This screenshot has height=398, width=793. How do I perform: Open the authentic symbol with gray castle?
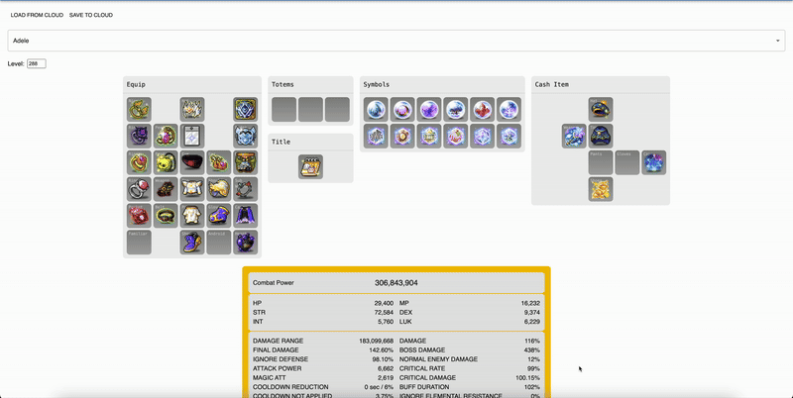click(376, 137)
